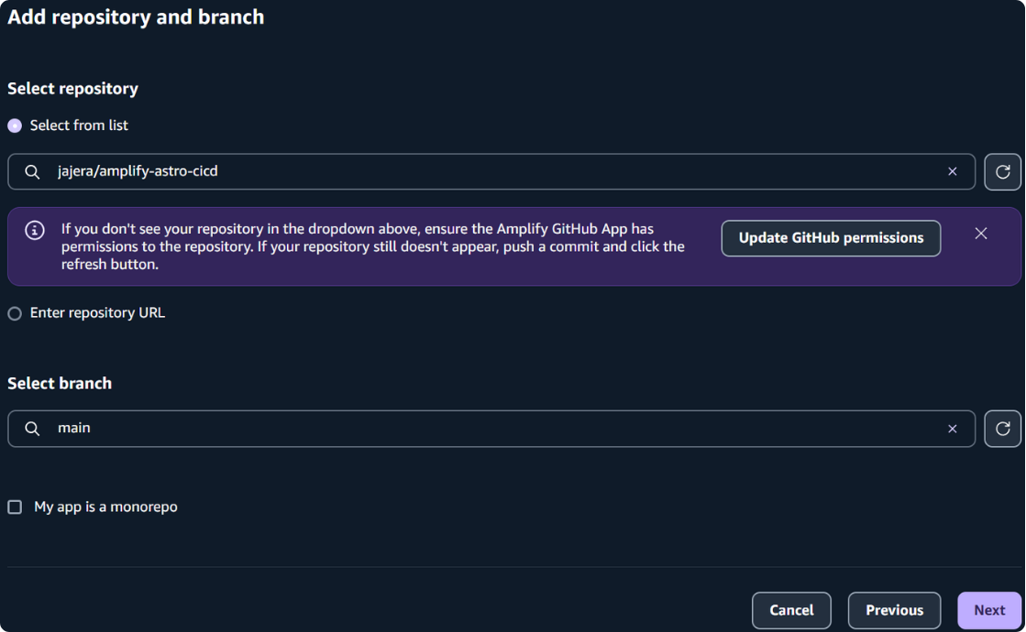Refresh the repository list
Image resolution: width=1026 pixels, height=632 pixels.
[1002, 172]
